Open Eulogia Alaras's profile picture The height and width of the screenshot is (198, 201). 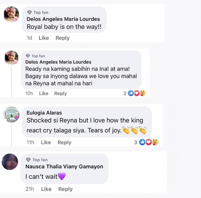click(x=12, y=115)
